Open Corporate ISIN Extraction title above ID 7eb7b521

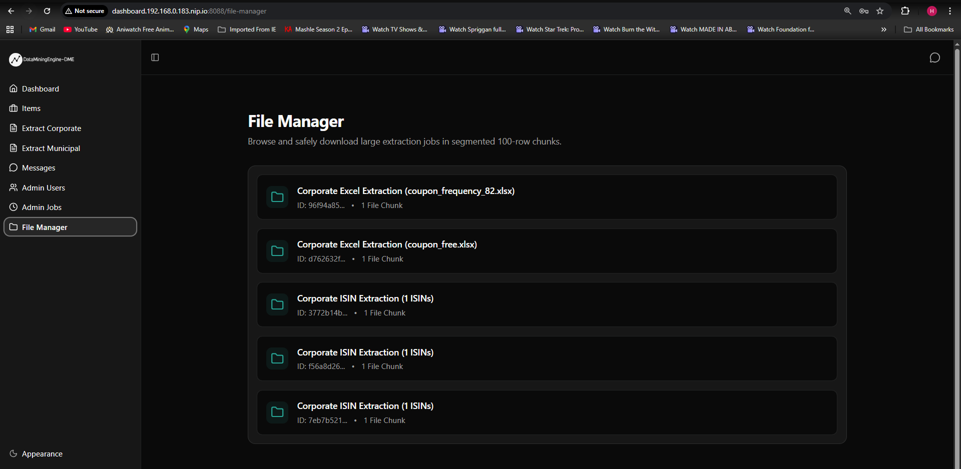point(365,406)
